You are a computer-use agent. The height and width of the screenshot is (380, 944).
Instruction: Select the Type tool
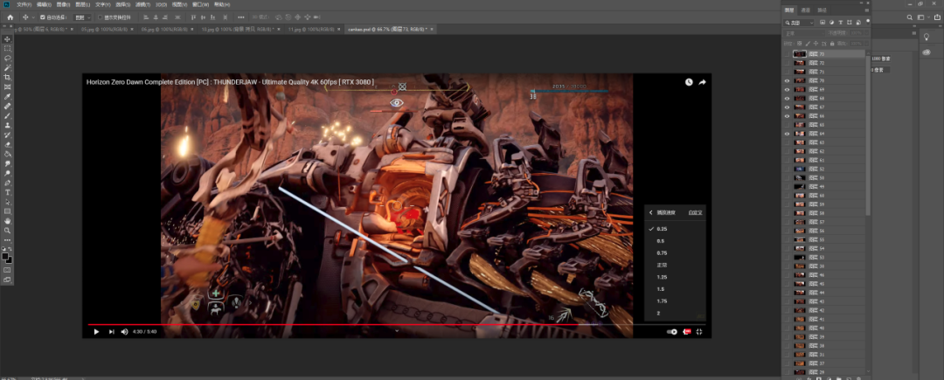[x=7, y=192]
